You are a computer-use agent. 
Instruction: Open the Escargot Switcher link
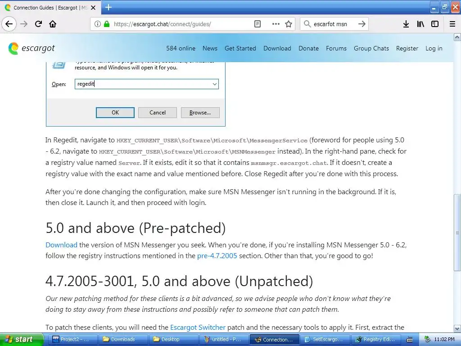click(x=198, y=327)
